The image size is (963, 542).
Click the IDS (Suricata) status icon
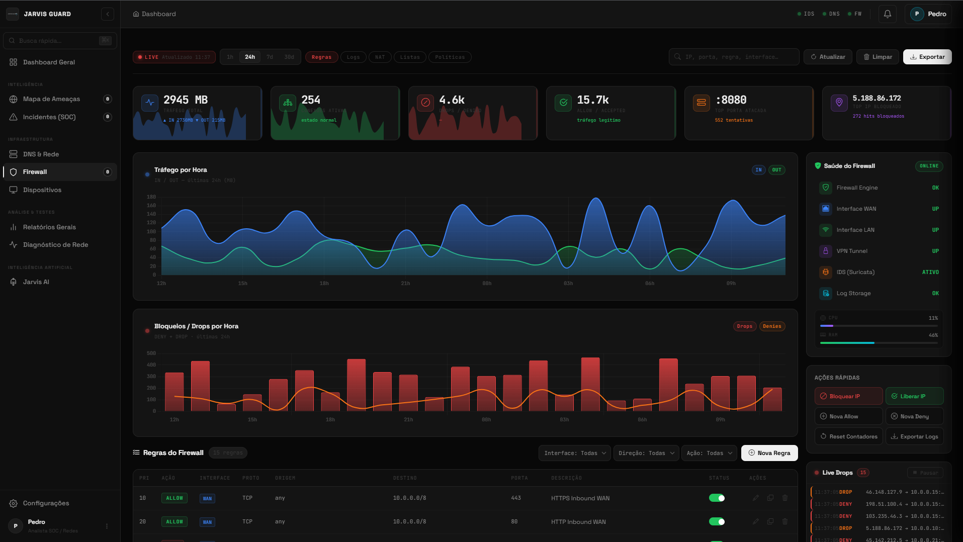825,272
